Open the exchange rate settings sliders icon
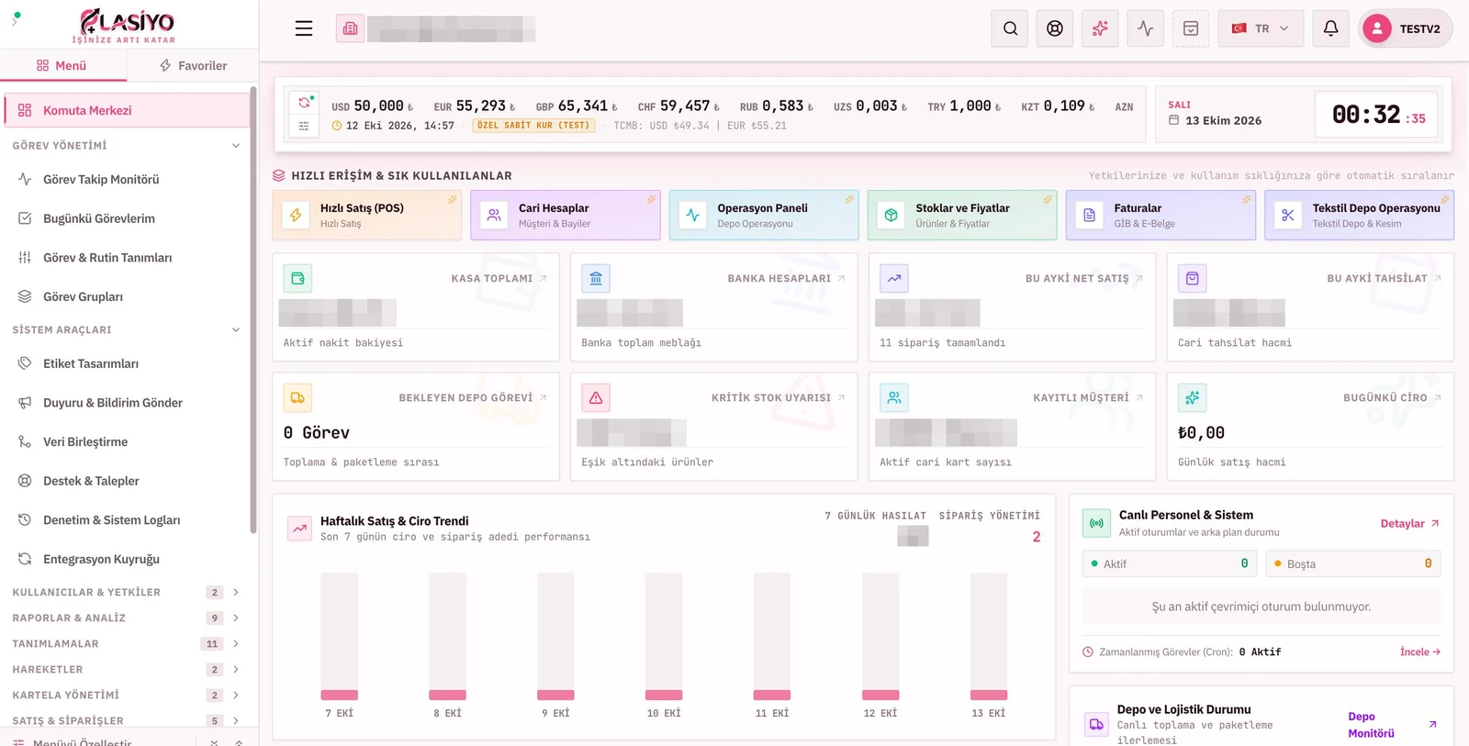The height and width of the screenshot is (746, 1469). (304, 127)
